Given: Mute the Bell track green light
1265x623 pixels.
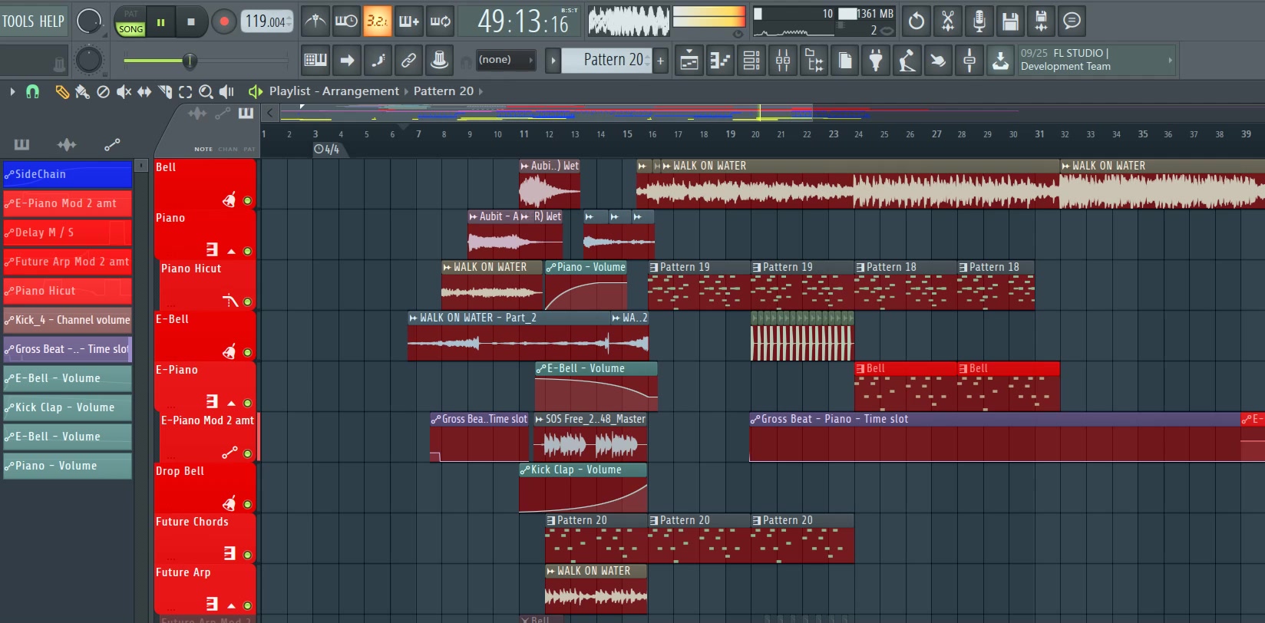Looking at the screenshot, I should (247, 201).
